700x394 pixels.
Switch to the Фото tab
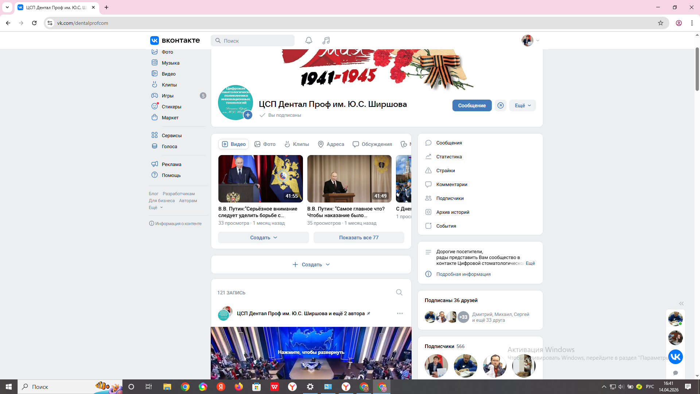tap(265, 144)
